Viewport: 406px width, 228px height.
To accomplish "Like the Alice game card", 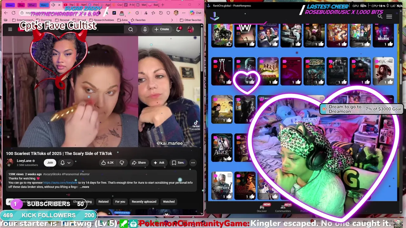I will click(229, 158).
